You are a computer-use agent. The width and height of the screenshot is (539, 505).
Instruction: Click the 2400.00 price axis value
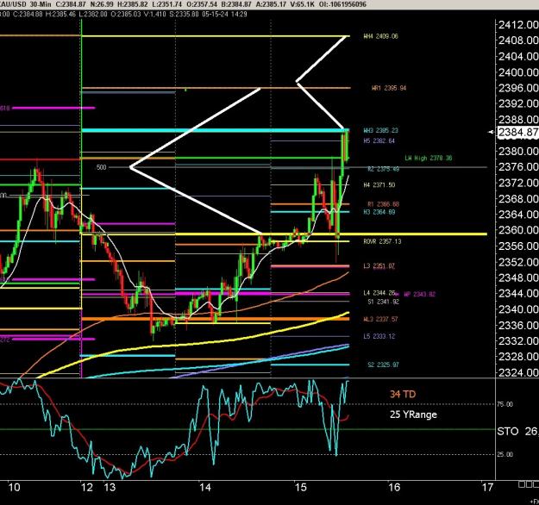[x=518, y=72]
